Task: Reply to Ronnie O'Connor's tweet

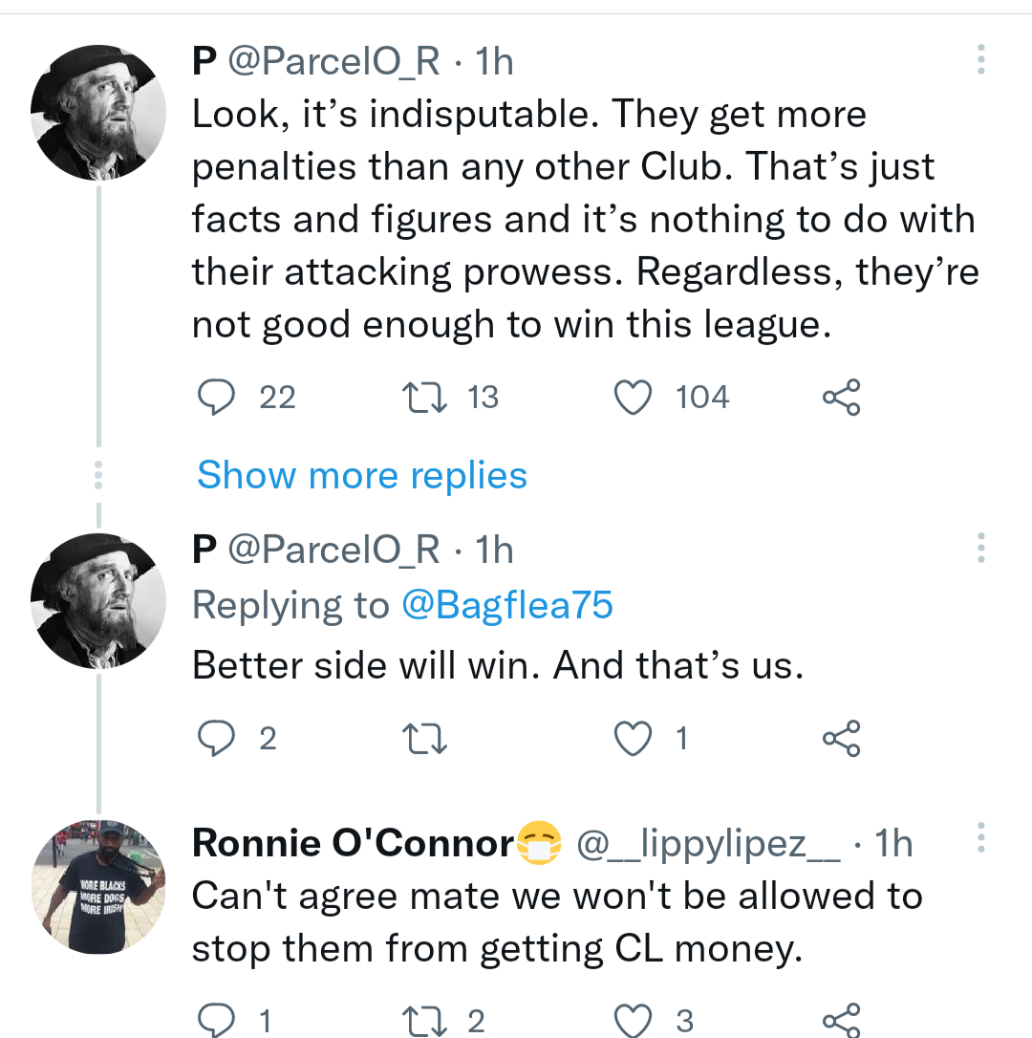Action: pyautogui.click(x=216, y=1021)
